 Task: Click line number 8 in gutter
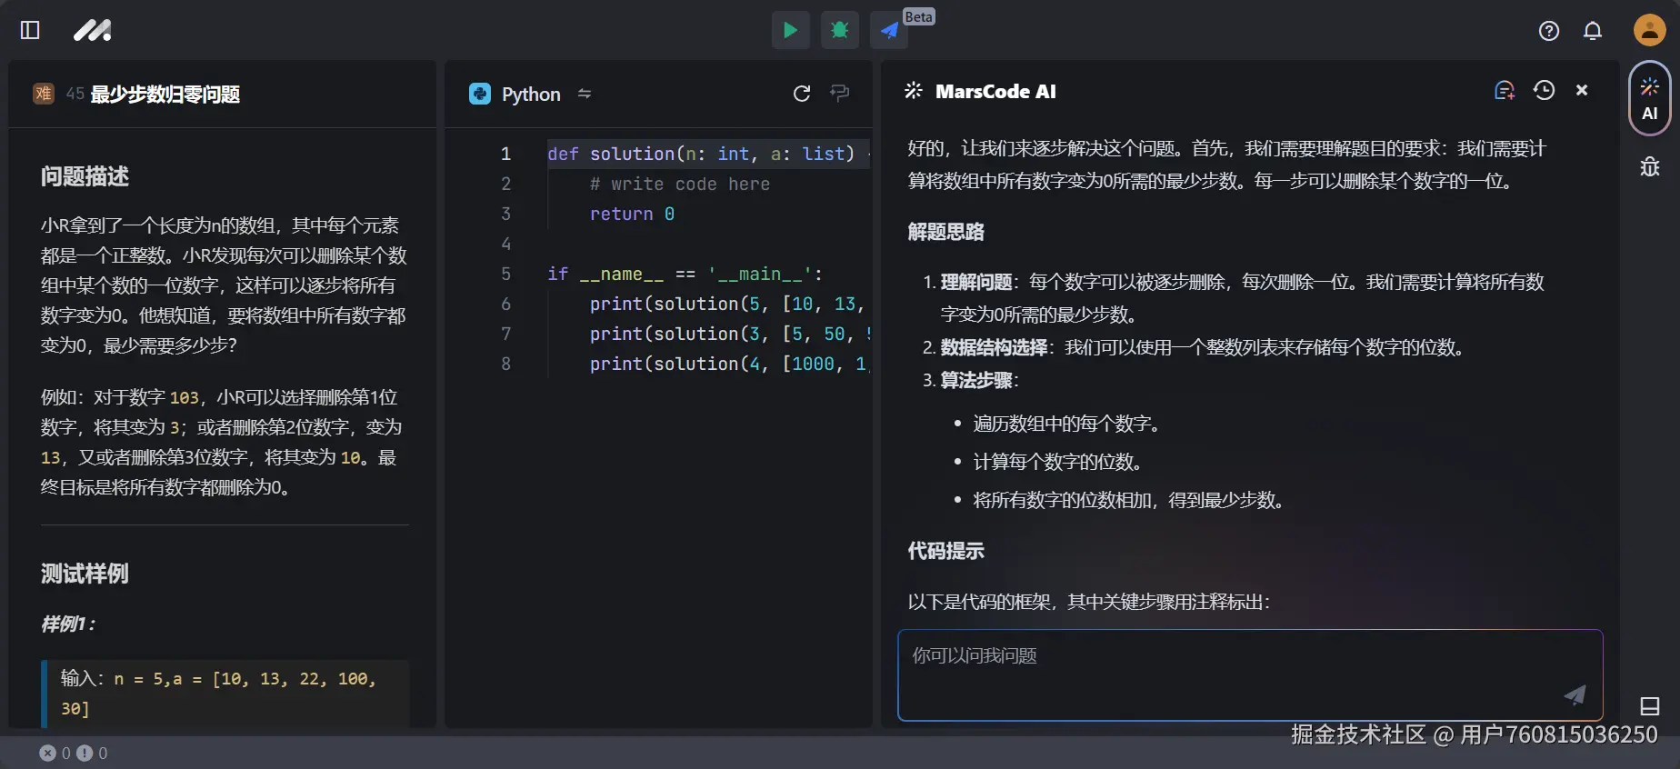(x=506, y=364)
